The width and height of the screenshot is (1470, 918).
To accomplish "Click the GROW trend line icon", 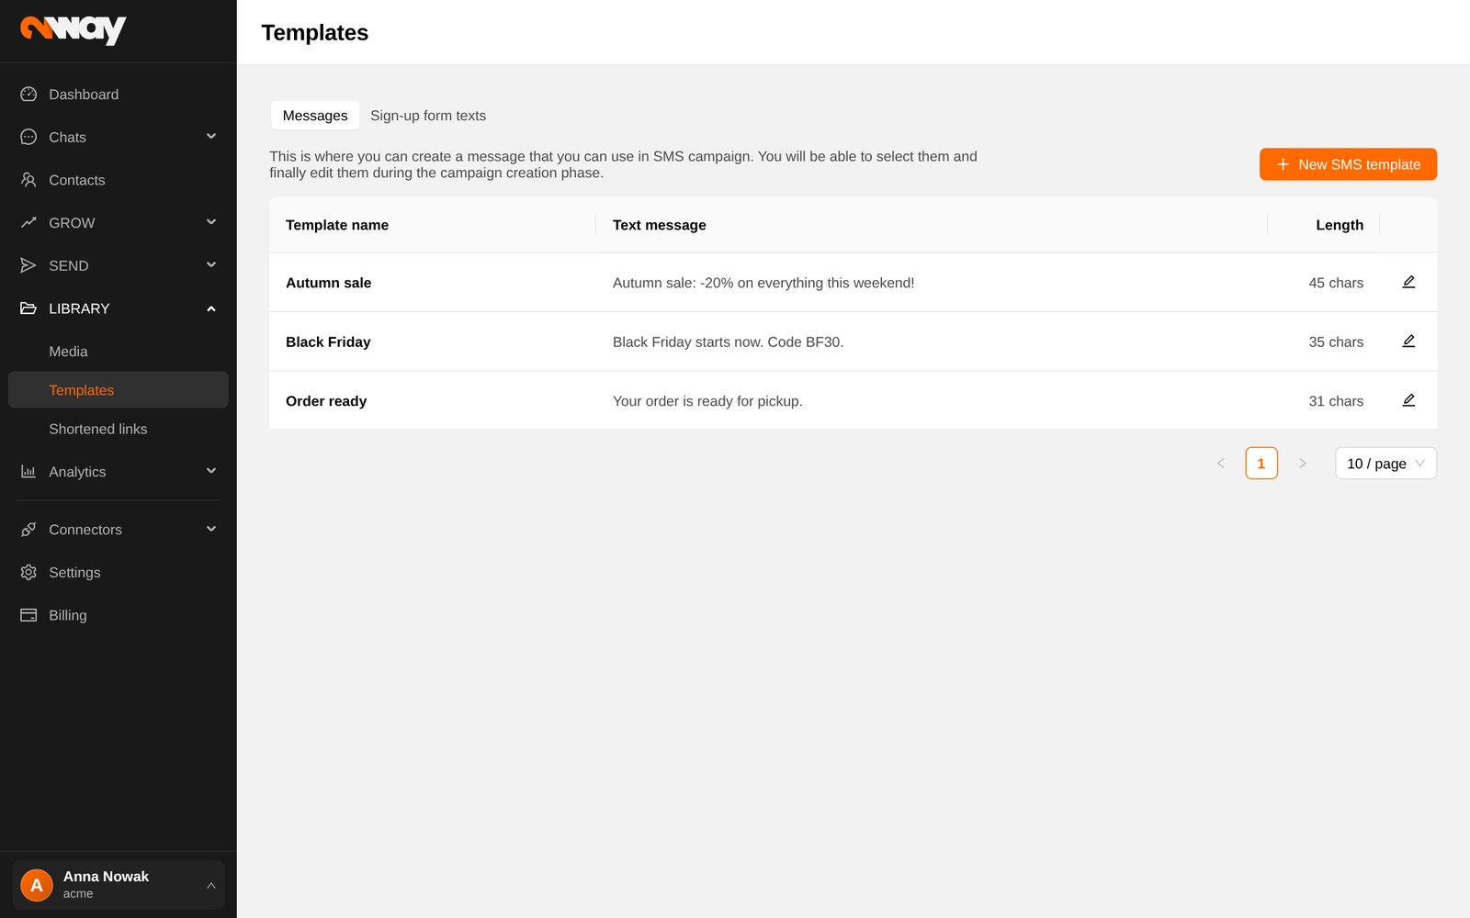I will click(28, 222).
